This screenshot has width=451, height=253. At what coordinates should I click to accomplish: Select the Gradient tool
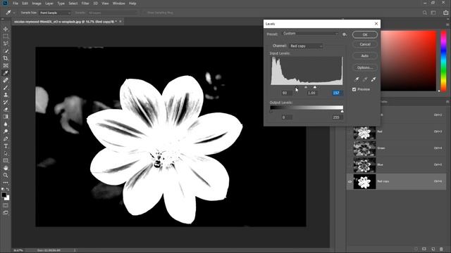[x=6, y=117]
